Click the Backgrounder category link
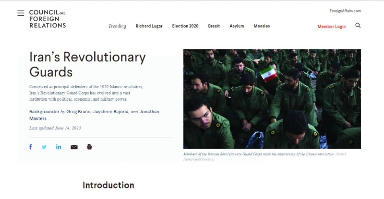Screen dimensions: 384x199 point(44,112)
